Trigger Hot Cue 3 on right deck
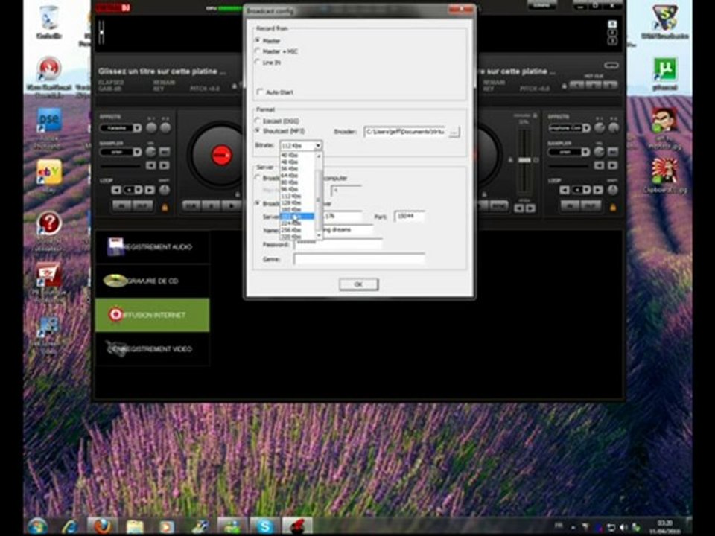Viewport: 715px width, 536px height. point(610,85)
